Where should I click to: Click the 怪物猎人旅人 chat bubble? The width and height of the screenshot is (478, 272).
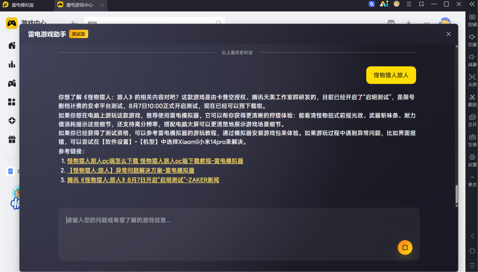[x=391, y=75]
